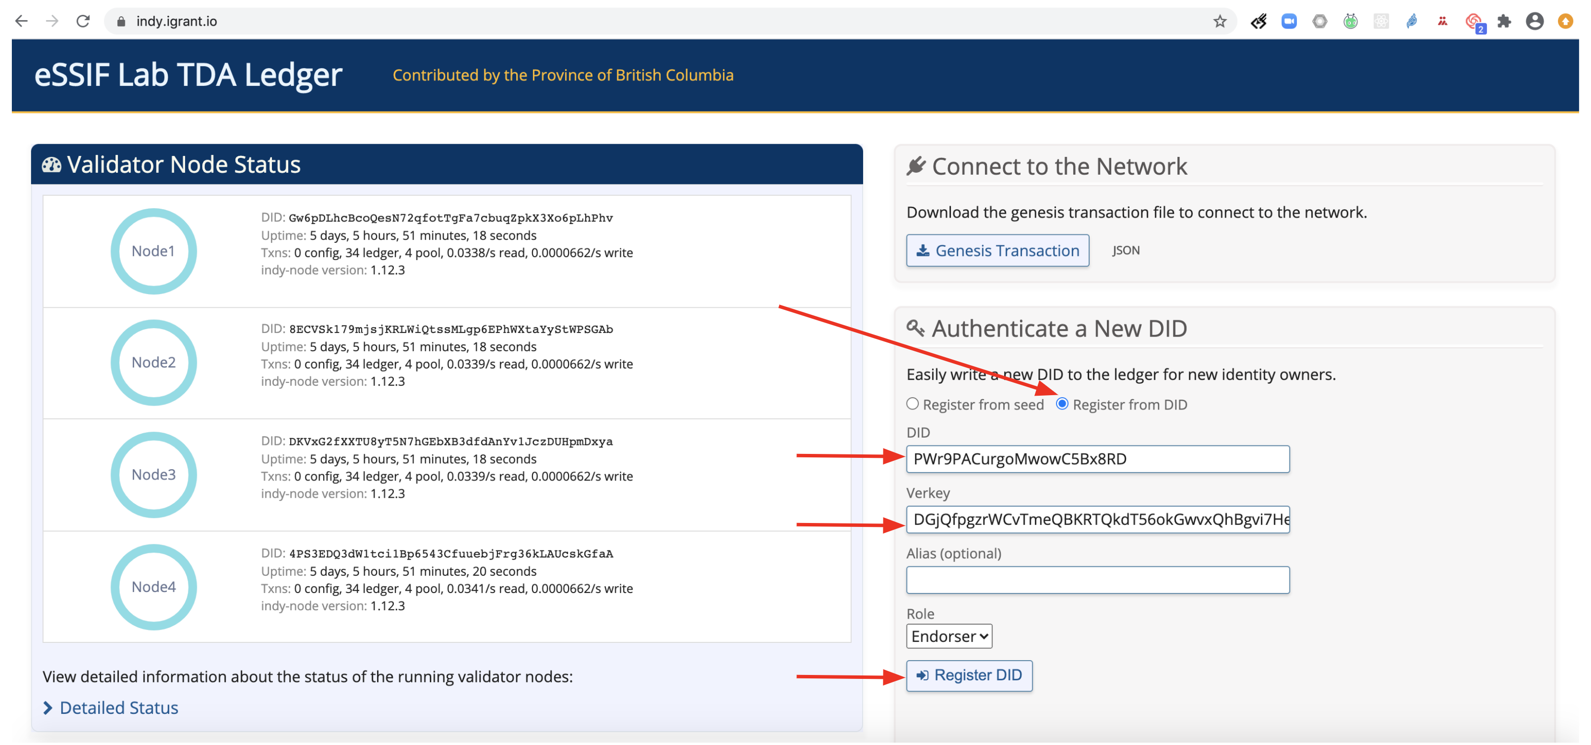Select the Register from DID radio button
The width and height of the screenshot is (1591, 745).
pos(1061,404)
